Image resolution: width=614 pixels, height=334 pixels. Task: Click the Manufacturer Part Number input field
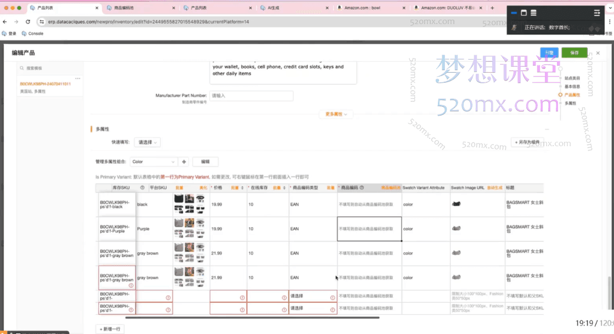(x=251, y=95)
